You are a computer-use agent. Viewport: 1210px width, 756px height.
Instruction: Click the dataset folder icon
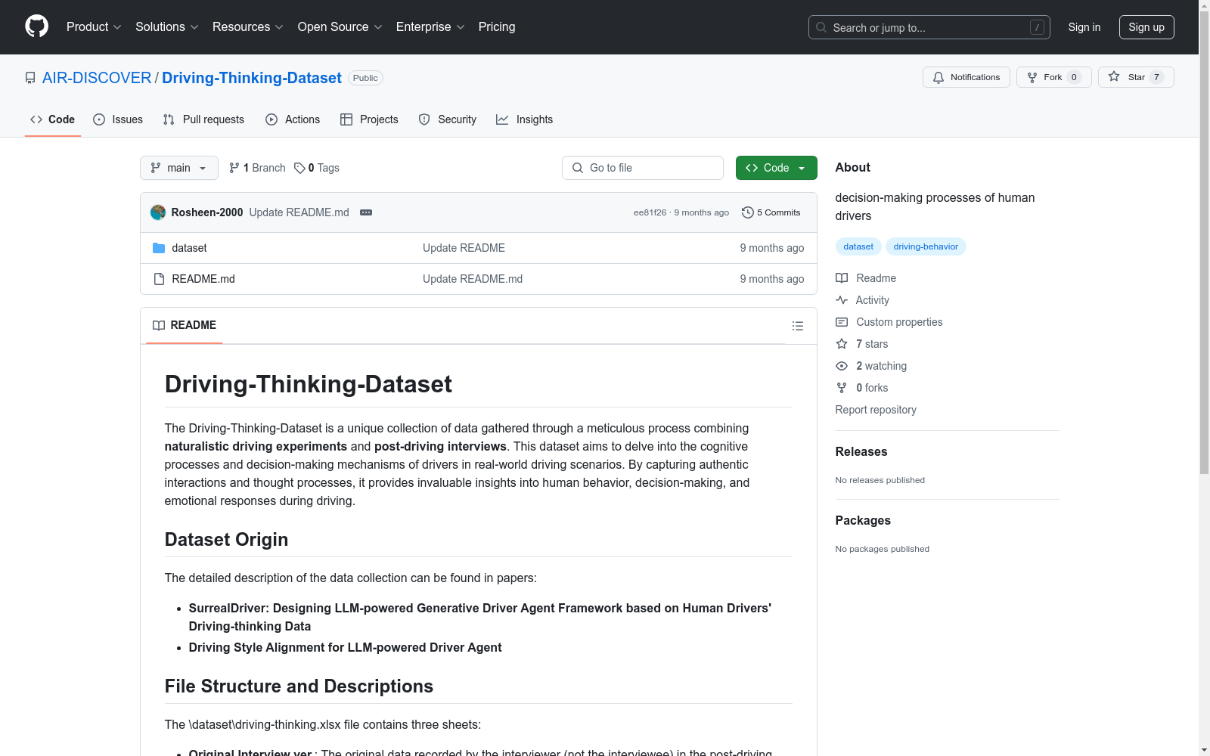click(159, 248)
